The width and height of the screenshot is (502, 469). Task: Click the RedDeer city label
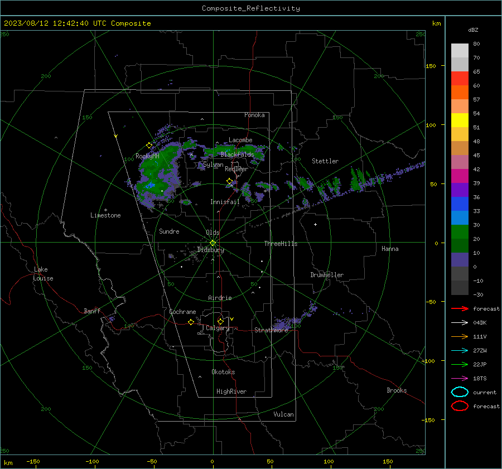[236, 169]
